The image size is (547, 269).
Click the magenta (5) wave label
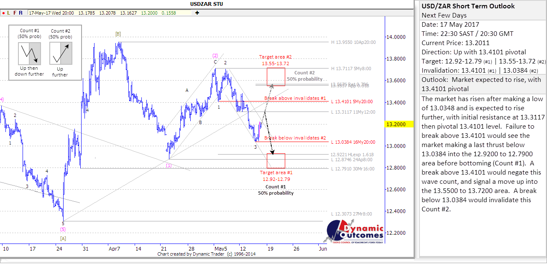(x=63, y=229)
